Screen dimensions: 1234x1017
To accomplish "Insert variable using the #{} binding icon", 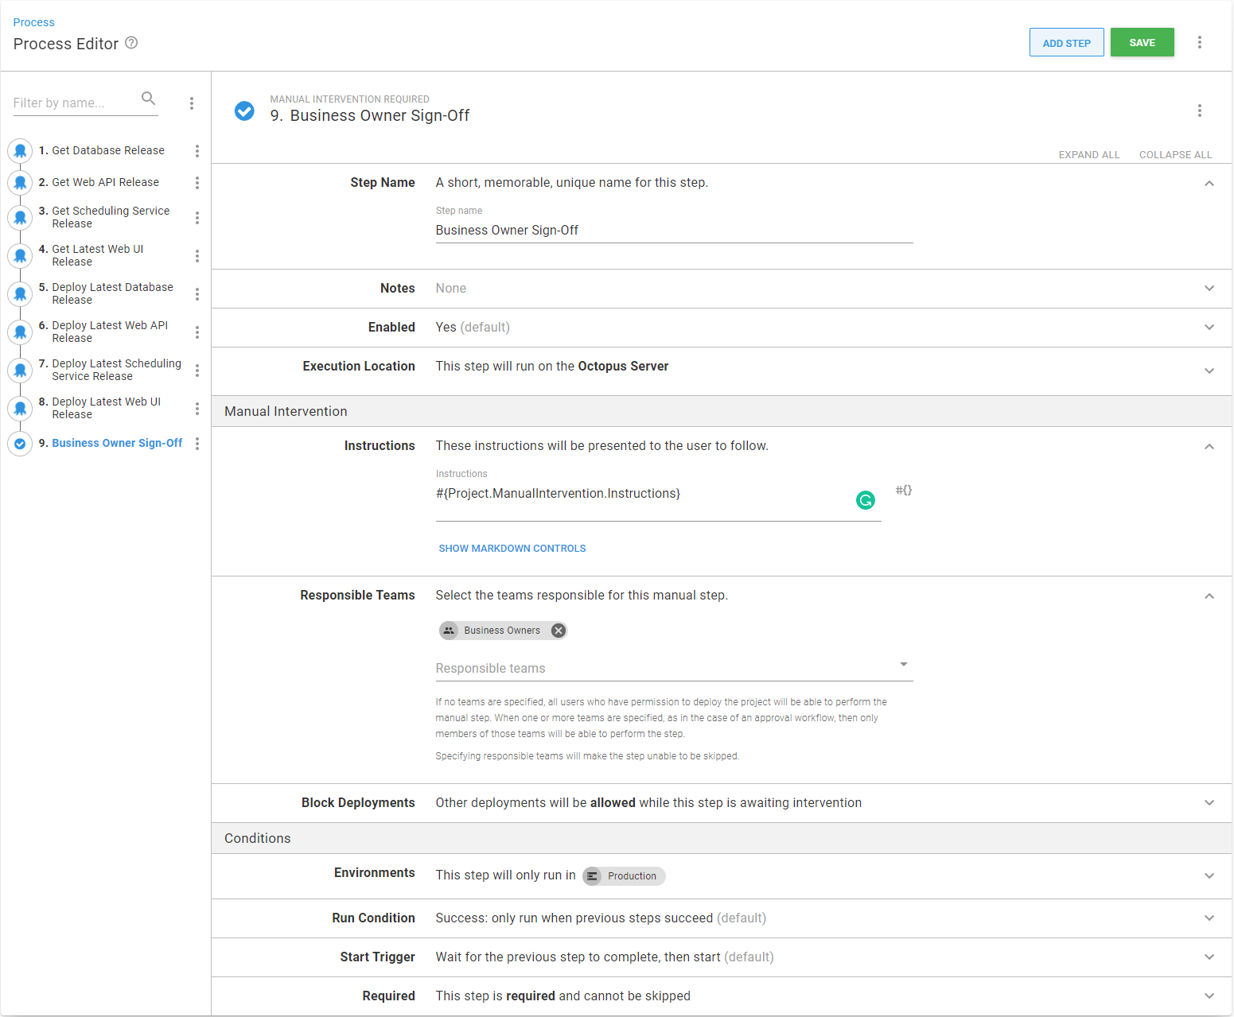I will [x=903, y=491].
